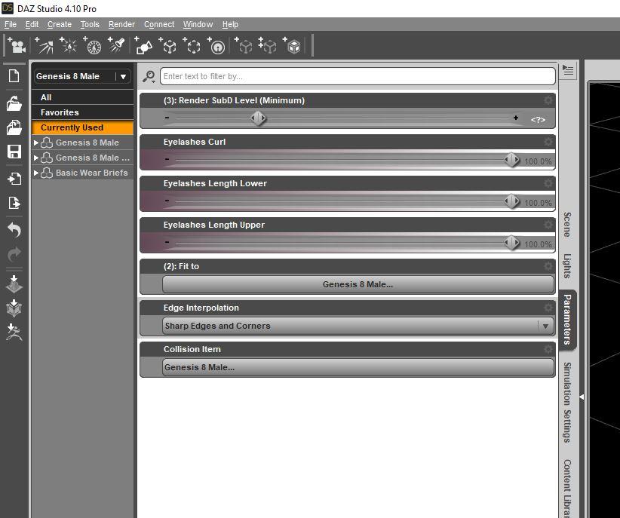Click the Save floppy disk icon
The image size is (620, 518).
(x=14, y=152)
